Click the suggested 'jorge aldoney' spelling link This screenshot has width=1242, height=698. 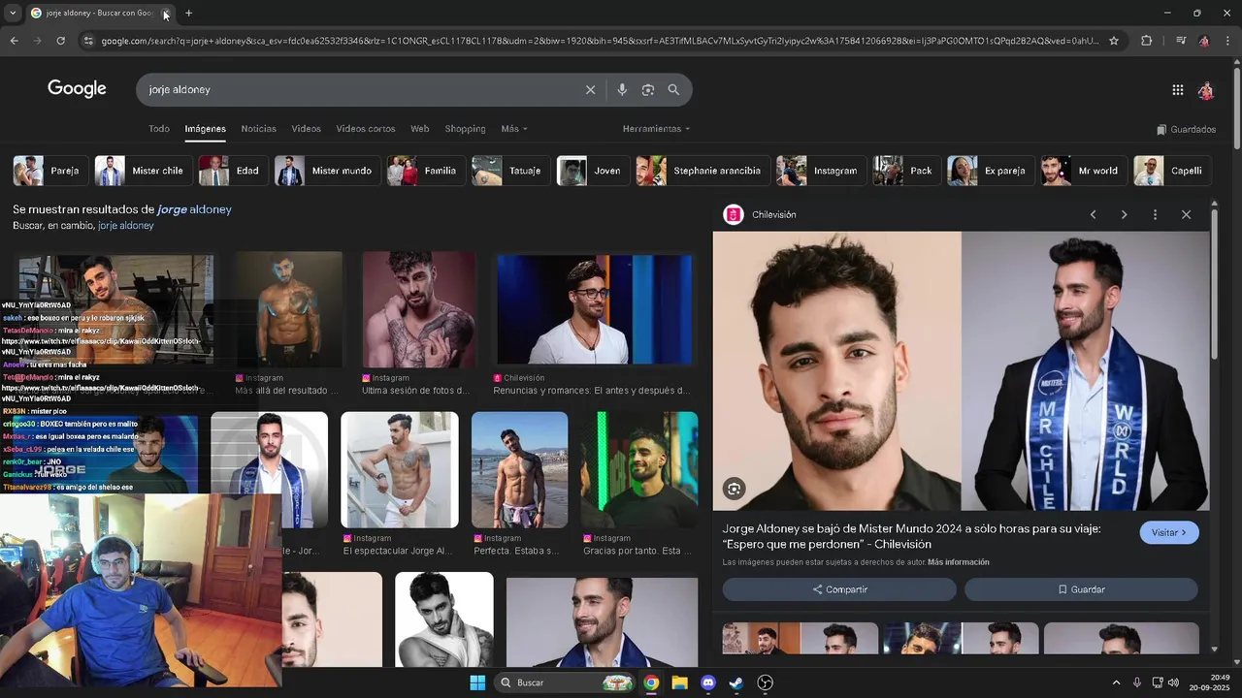[x=194, y=209]
